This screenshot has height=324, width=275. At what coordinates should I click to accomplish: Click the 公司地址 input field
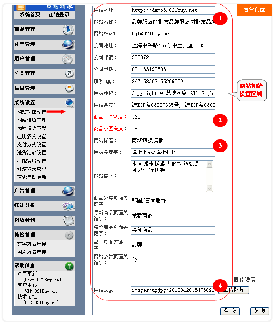click(173, 46)
